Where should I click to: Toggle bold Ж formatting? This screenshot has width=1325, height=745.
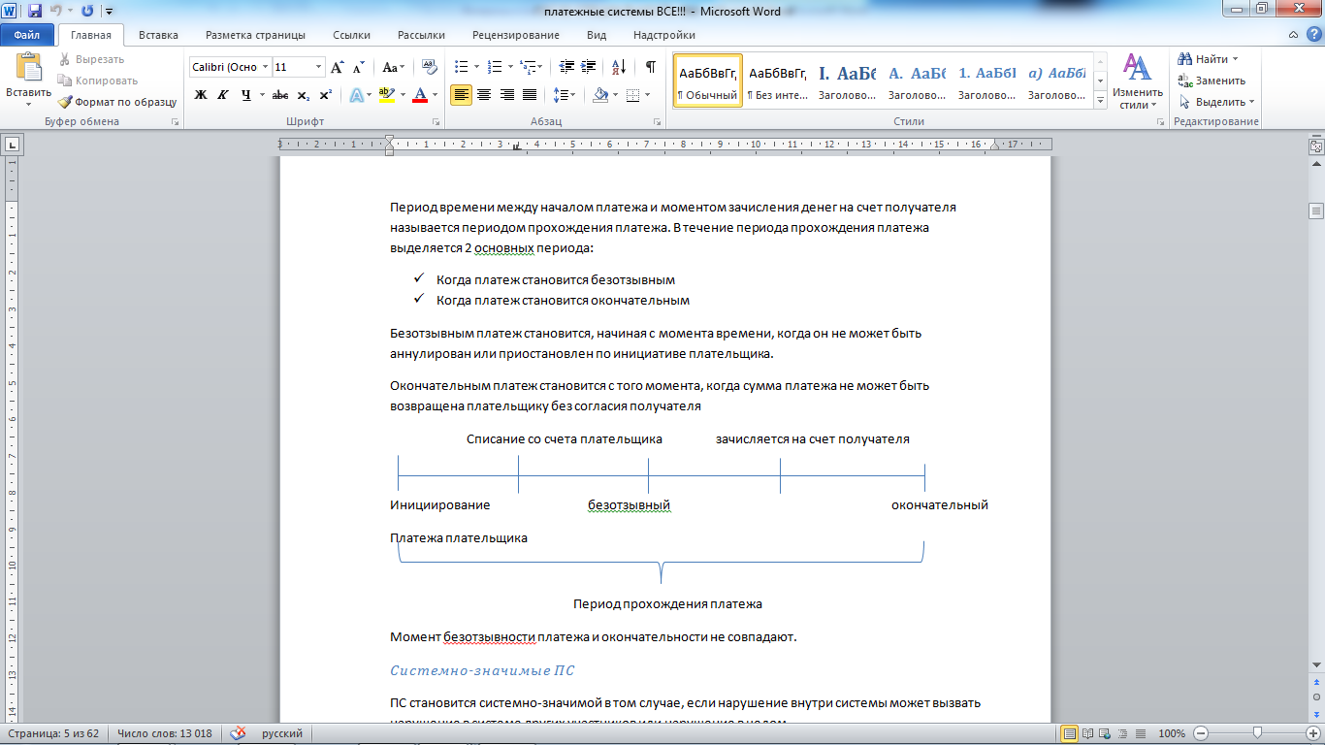tap(201, 95)
